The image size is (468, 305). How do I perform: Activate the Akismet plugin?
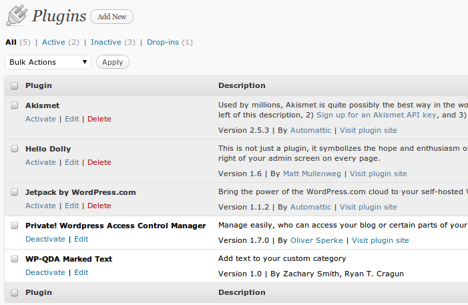41,119
